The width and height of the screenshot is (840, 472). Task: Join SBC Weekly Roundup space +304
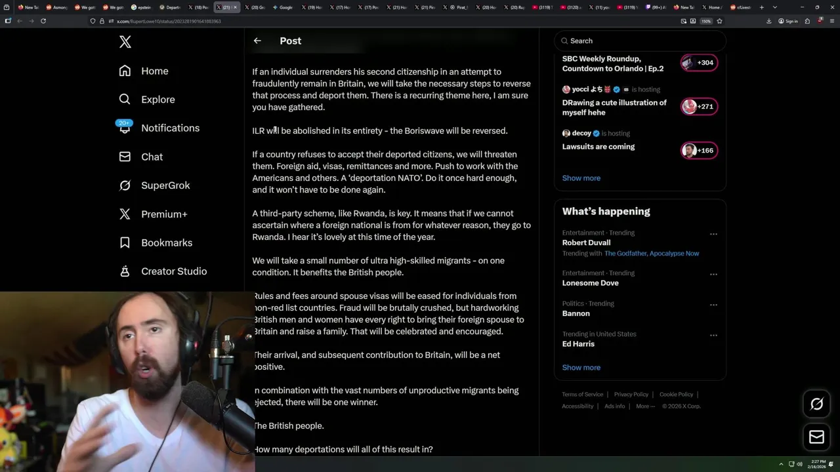coord(699,62)
